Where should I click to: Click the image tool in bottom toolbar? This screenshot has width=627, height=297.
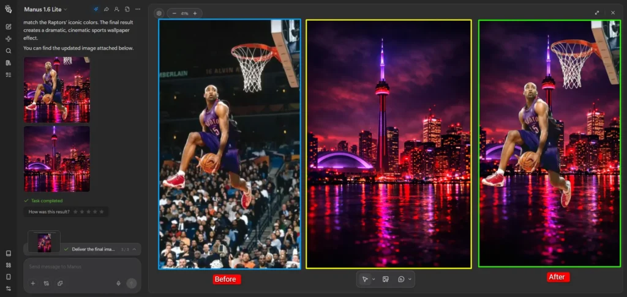pyautogui.click(x=386, y=279)
